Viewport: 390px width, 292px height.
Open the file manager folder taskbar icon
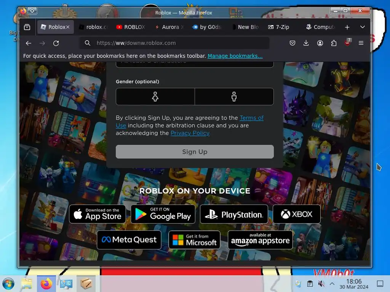(x=27, y=284)
